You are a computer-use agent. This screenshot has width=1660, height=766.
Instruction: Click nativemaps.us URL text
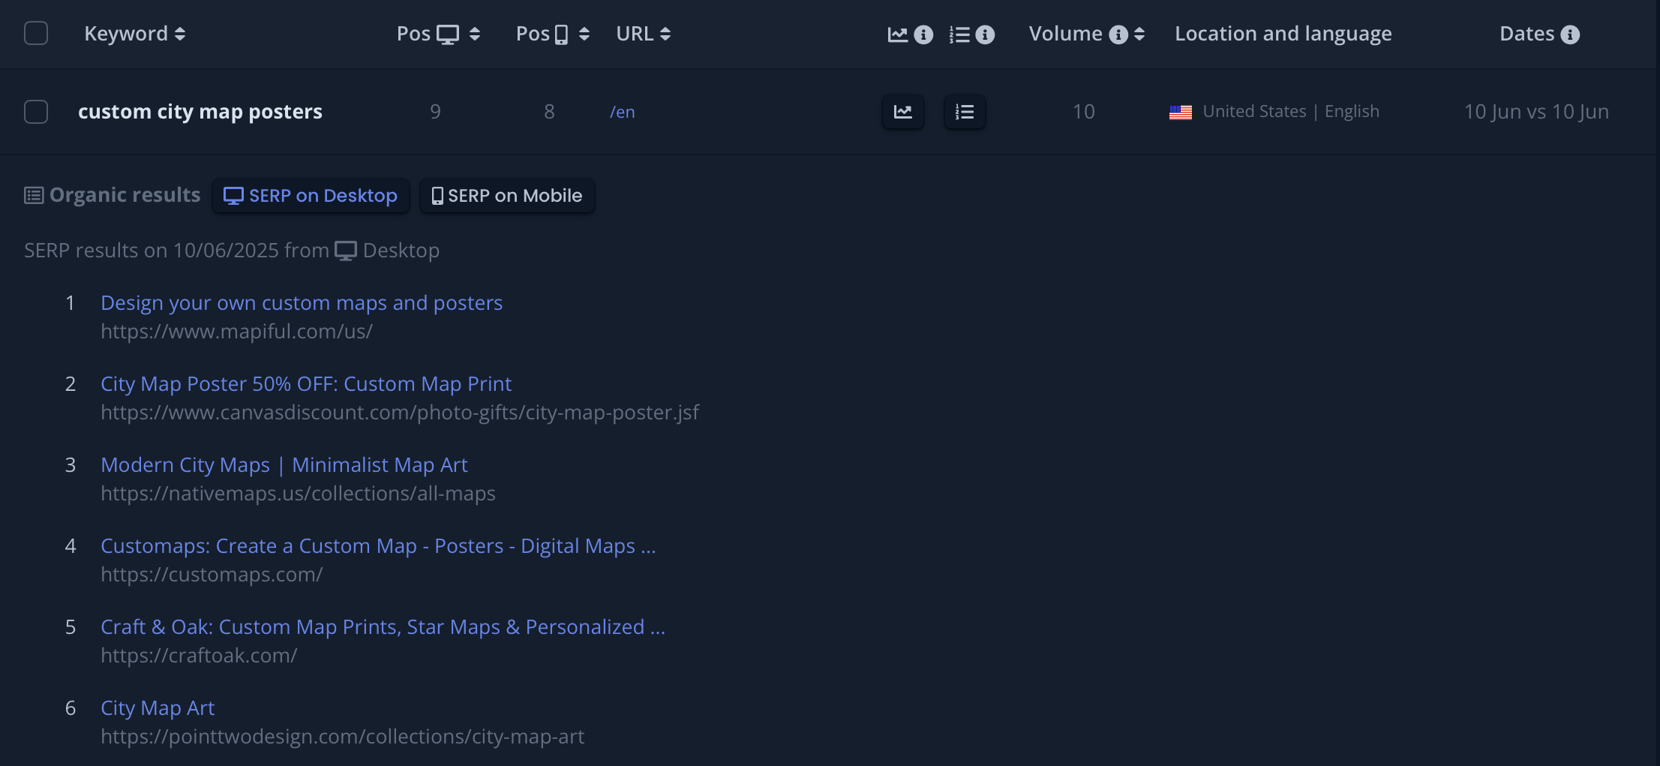click(x=299, y=494)
